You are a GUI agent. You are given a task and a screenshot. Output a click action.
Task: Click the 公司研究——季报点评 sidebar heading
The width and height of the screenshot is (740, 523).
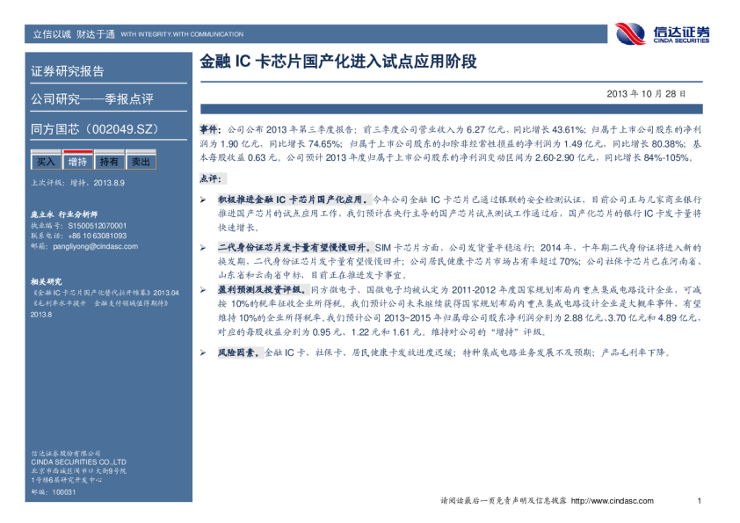[92, 98]
